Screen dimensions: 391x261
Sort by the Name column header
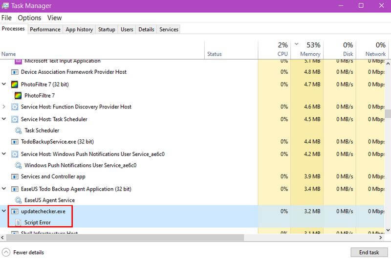point(102,50)
